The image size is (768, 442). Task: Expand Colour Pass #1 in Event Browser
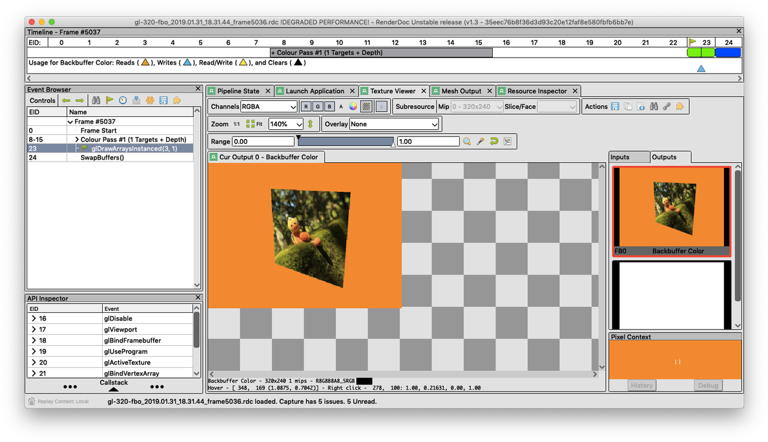coord(77,140)
